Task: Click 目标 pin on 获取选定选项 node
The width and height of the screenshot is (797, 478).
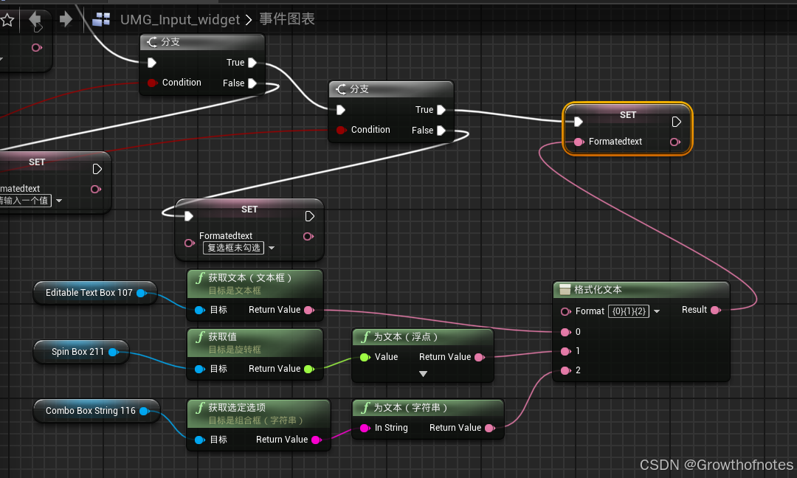Action: tap(200, 440)
